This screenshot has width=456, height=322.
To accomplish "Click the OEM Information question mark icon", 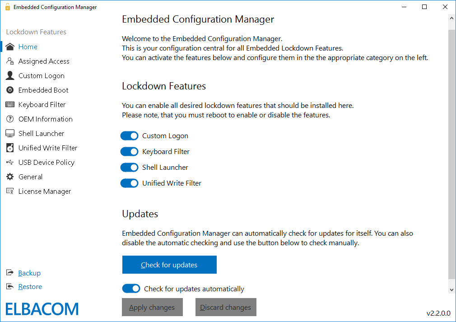I will click(9, 119).
